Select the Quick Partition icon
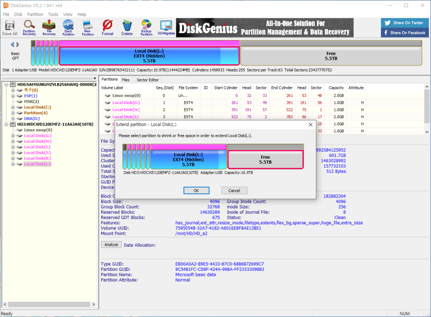This screenshot has height=317, width=431. [68, 27]
